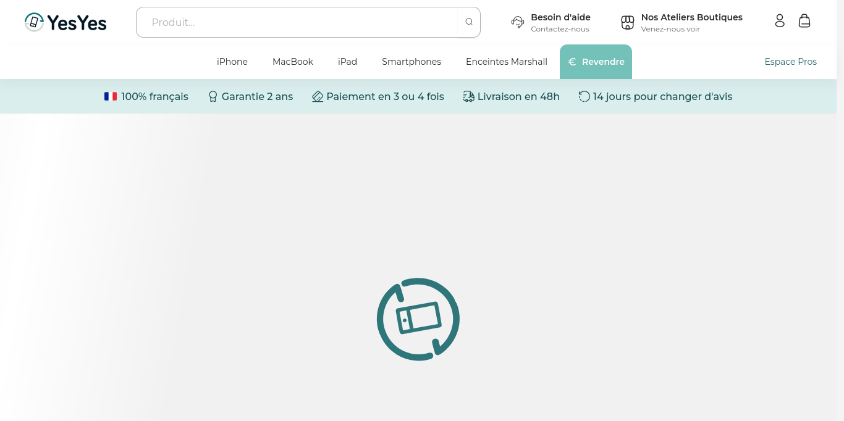
Task: Open Enceintes Marshall category
Action: click(x=507, y=62)
